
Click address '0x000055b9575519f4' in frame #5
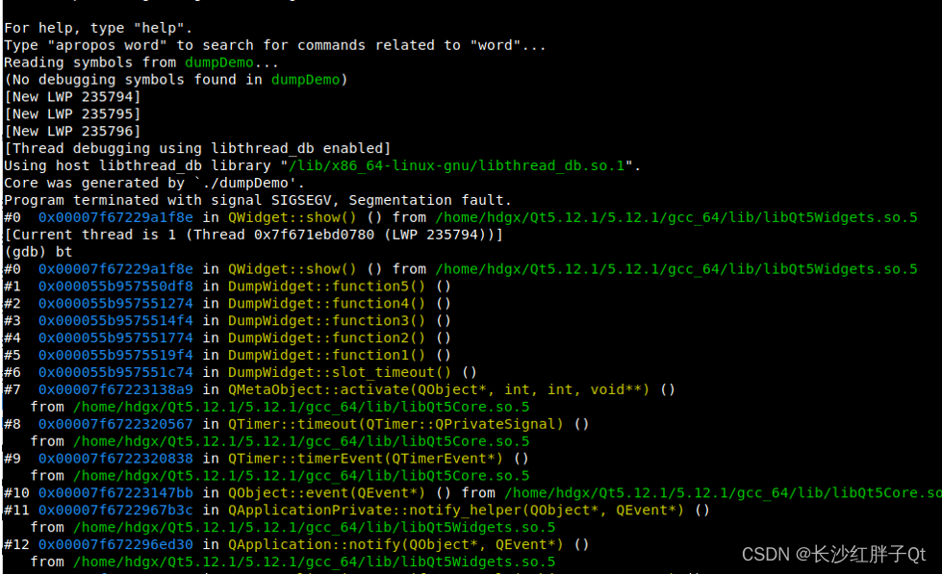[x=116, y=355]
